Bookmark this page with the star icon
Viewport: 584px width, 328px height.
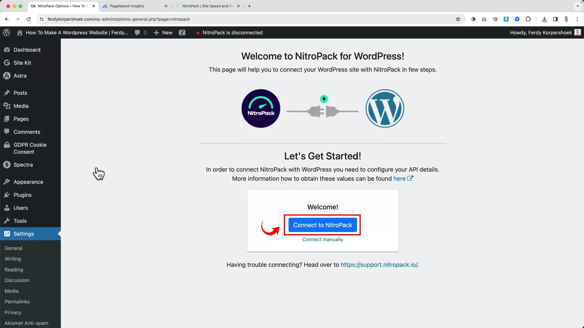coord(458,19)
